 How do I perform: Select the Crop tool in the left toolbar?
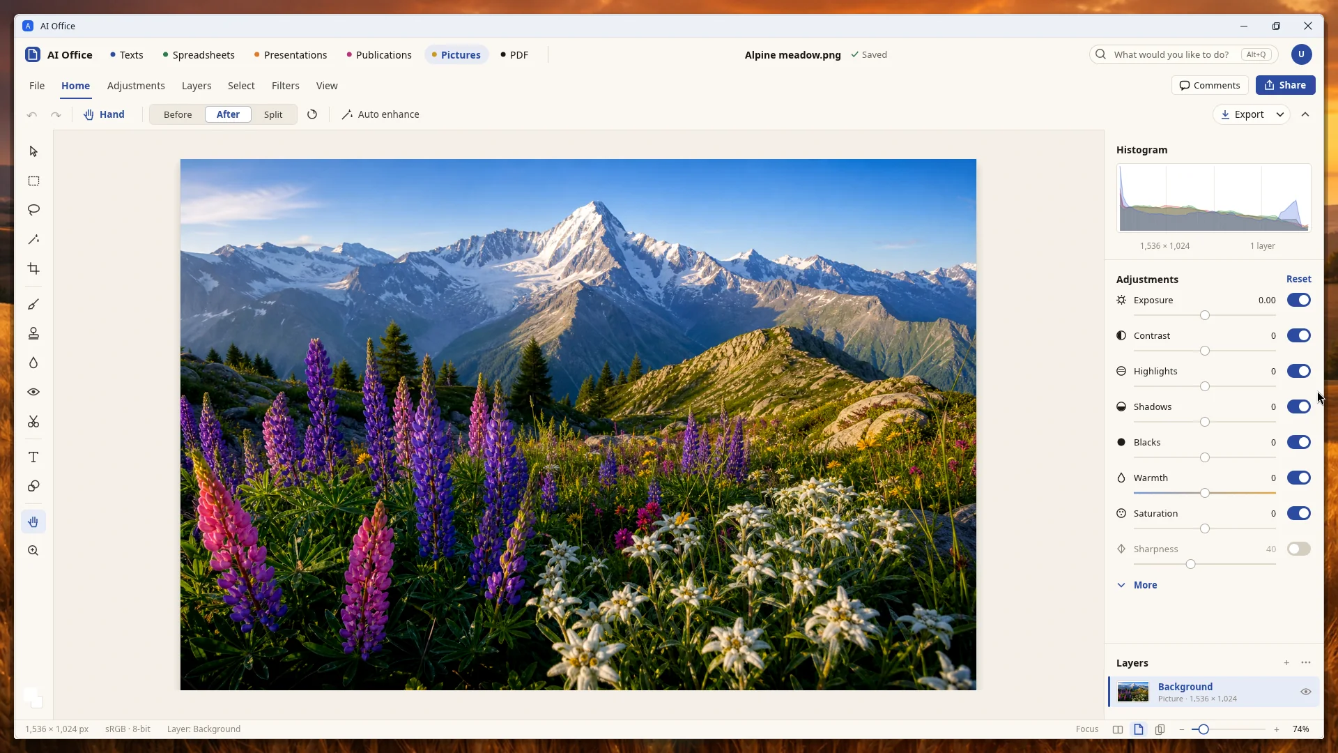point(33,268)
